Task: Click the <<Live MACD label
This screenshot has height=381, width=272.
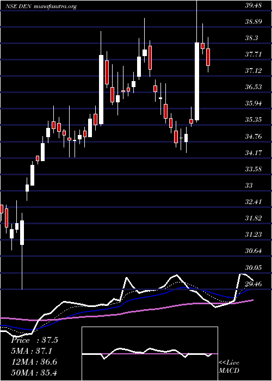Action: 229,367
